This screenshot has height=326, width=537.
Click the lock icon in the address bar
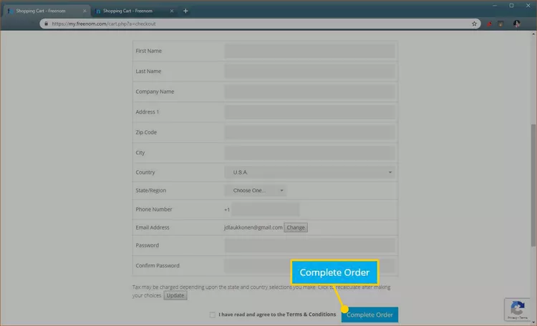(46, 24)
